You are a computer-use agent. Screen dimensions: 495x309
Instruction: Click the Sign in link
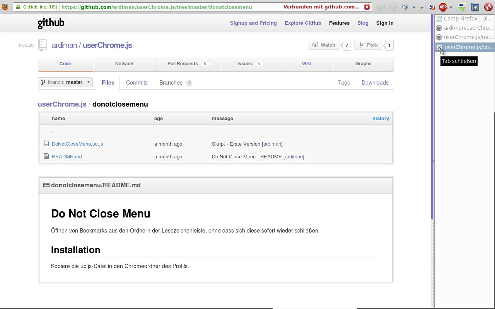tap(385, 23)
